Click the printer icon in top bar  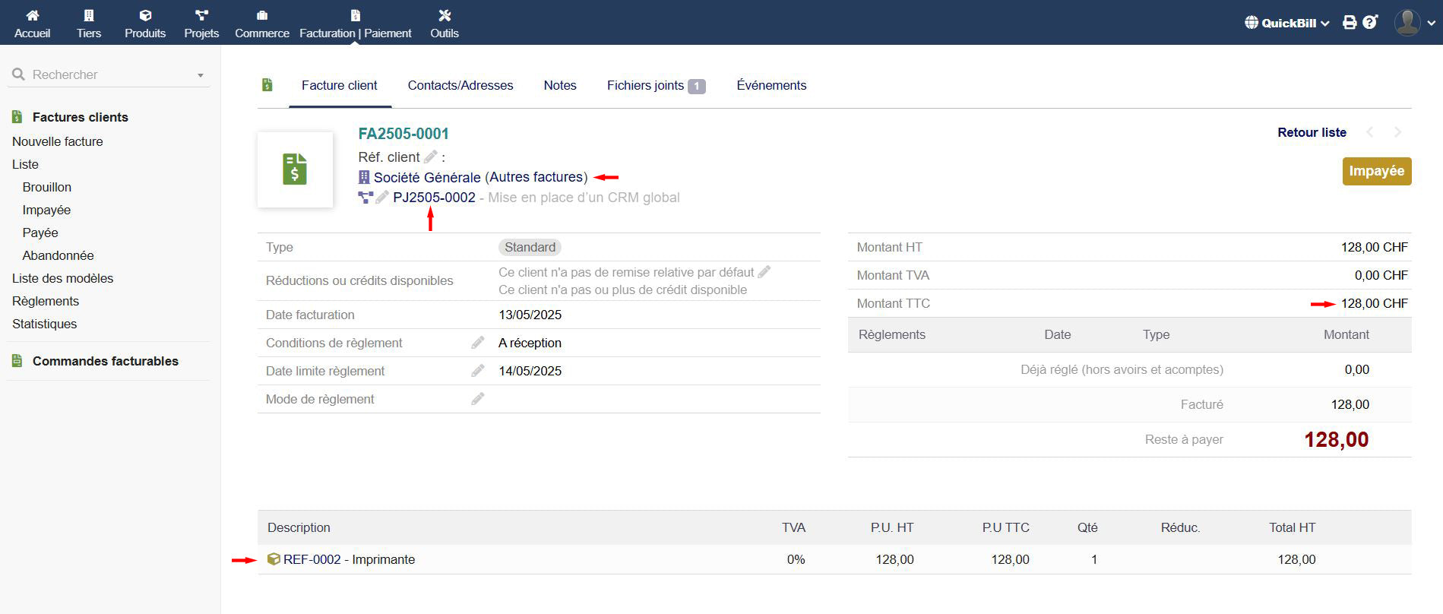pyautogui.click(x=1350, y=23)
